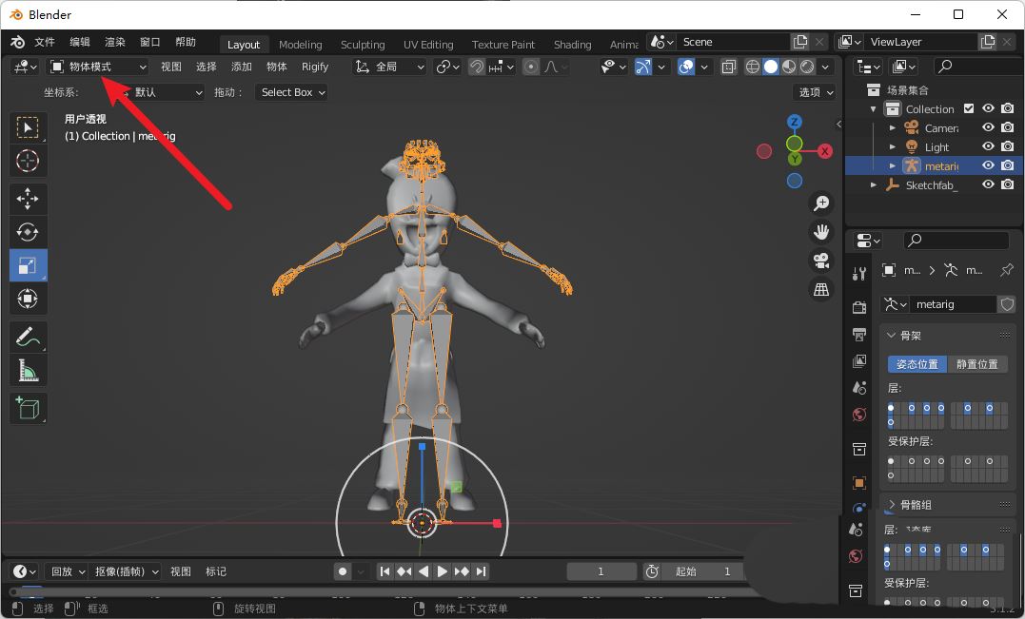Jump to the last frame in timeline

pos(482,571)
